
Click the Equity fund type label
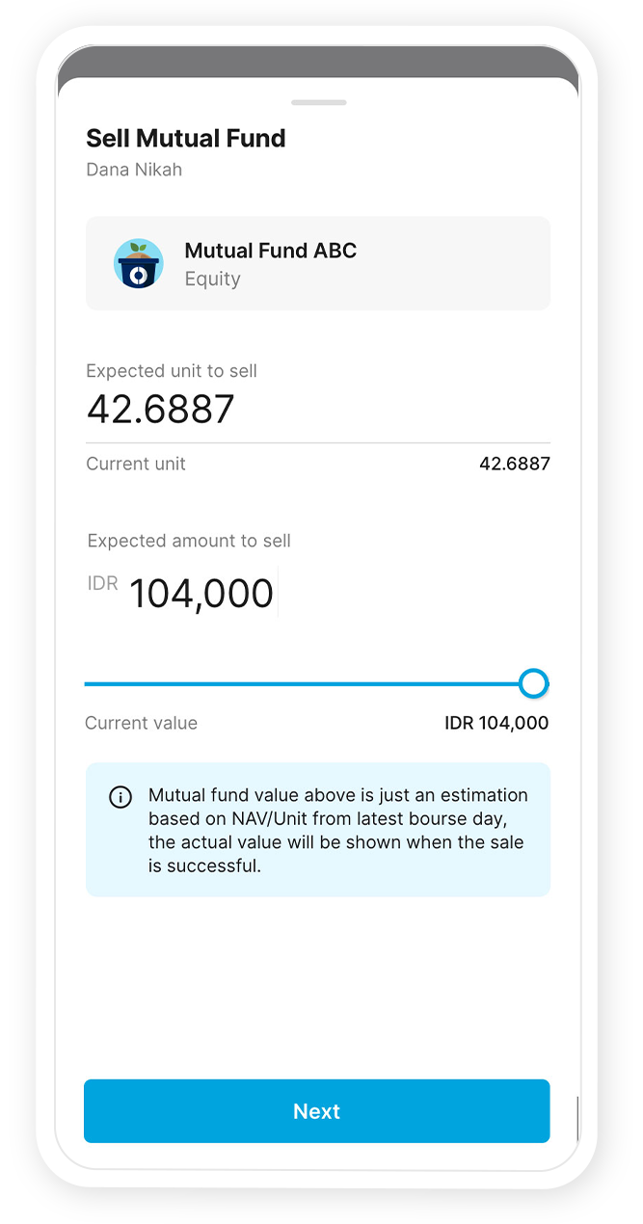point(212,279)
